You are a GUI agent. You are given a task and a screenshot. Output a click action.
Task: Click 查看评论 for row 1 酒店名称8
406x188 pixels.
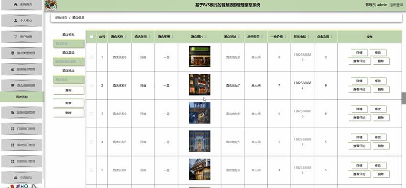click(360, 61)
